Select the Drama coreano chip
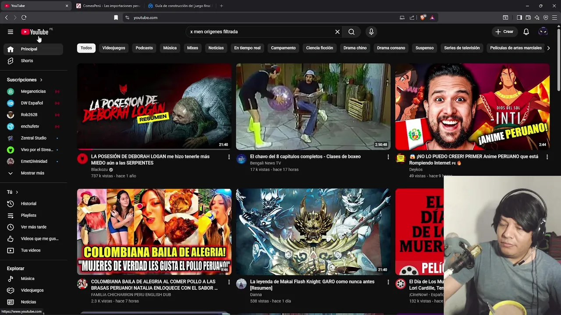Screen dimensions: 561x315 point(391,48)
